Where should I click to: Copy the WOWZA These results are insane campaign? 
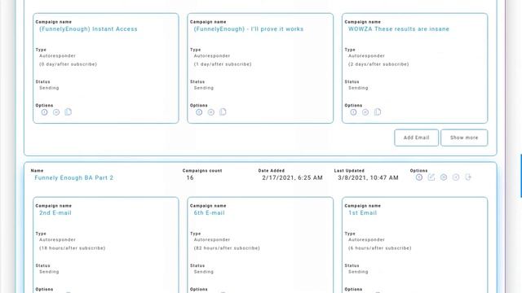point(377,112)
